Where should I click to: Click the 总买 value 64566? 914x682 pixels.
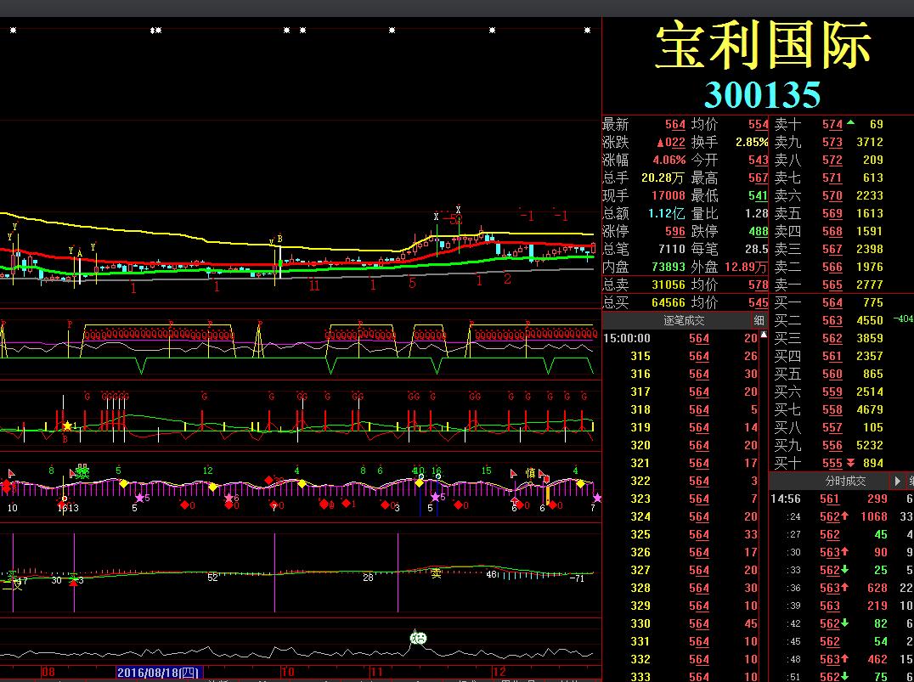[x=668, y=302]
